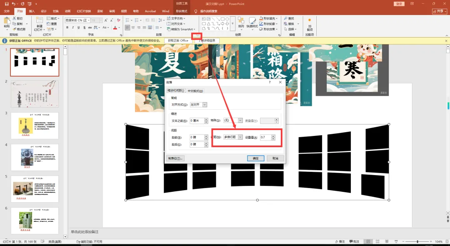Image resolution: width=450 pixels, height=246 pixels.
Task: Expand Shape Outline (形状轮廓) menu
Action: 269,24
